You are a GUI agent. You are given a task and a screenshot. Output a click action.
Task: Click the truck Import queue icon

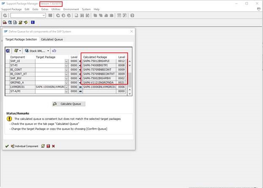coord(5,22)
